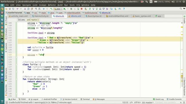Image resolution: width=186 pixels, height=104 pixels.
Task: Copy selection with the toolbar Copy icon
Action: pyautogui.click(x=28, y=9)
